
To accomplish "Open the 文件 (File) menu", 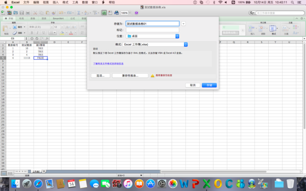I will 26,3.
